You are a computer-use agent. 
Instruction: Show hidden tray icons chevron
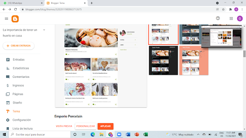point(198,135)
